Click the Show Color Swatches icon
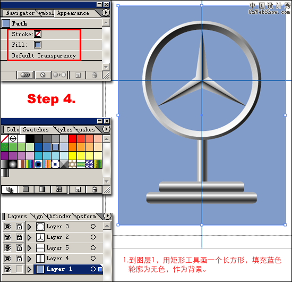Image resolution: width=292 pixels, height=282 pixels. pos(25,189)
